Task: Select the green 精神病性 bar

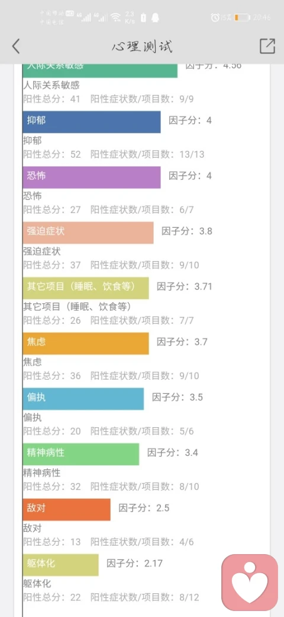Action: [81, 454]
